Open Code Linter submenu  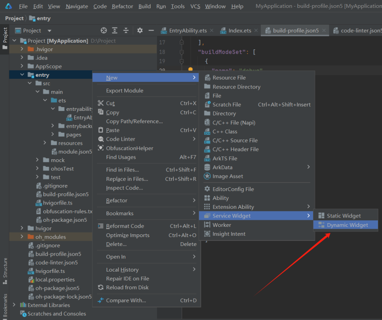point(147,139)
